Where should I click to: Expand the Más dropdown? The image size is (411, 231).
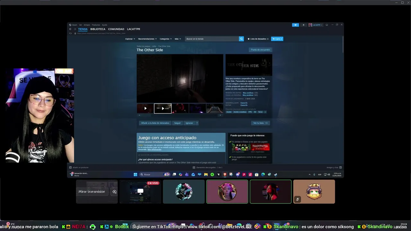[x=178, y=39]
